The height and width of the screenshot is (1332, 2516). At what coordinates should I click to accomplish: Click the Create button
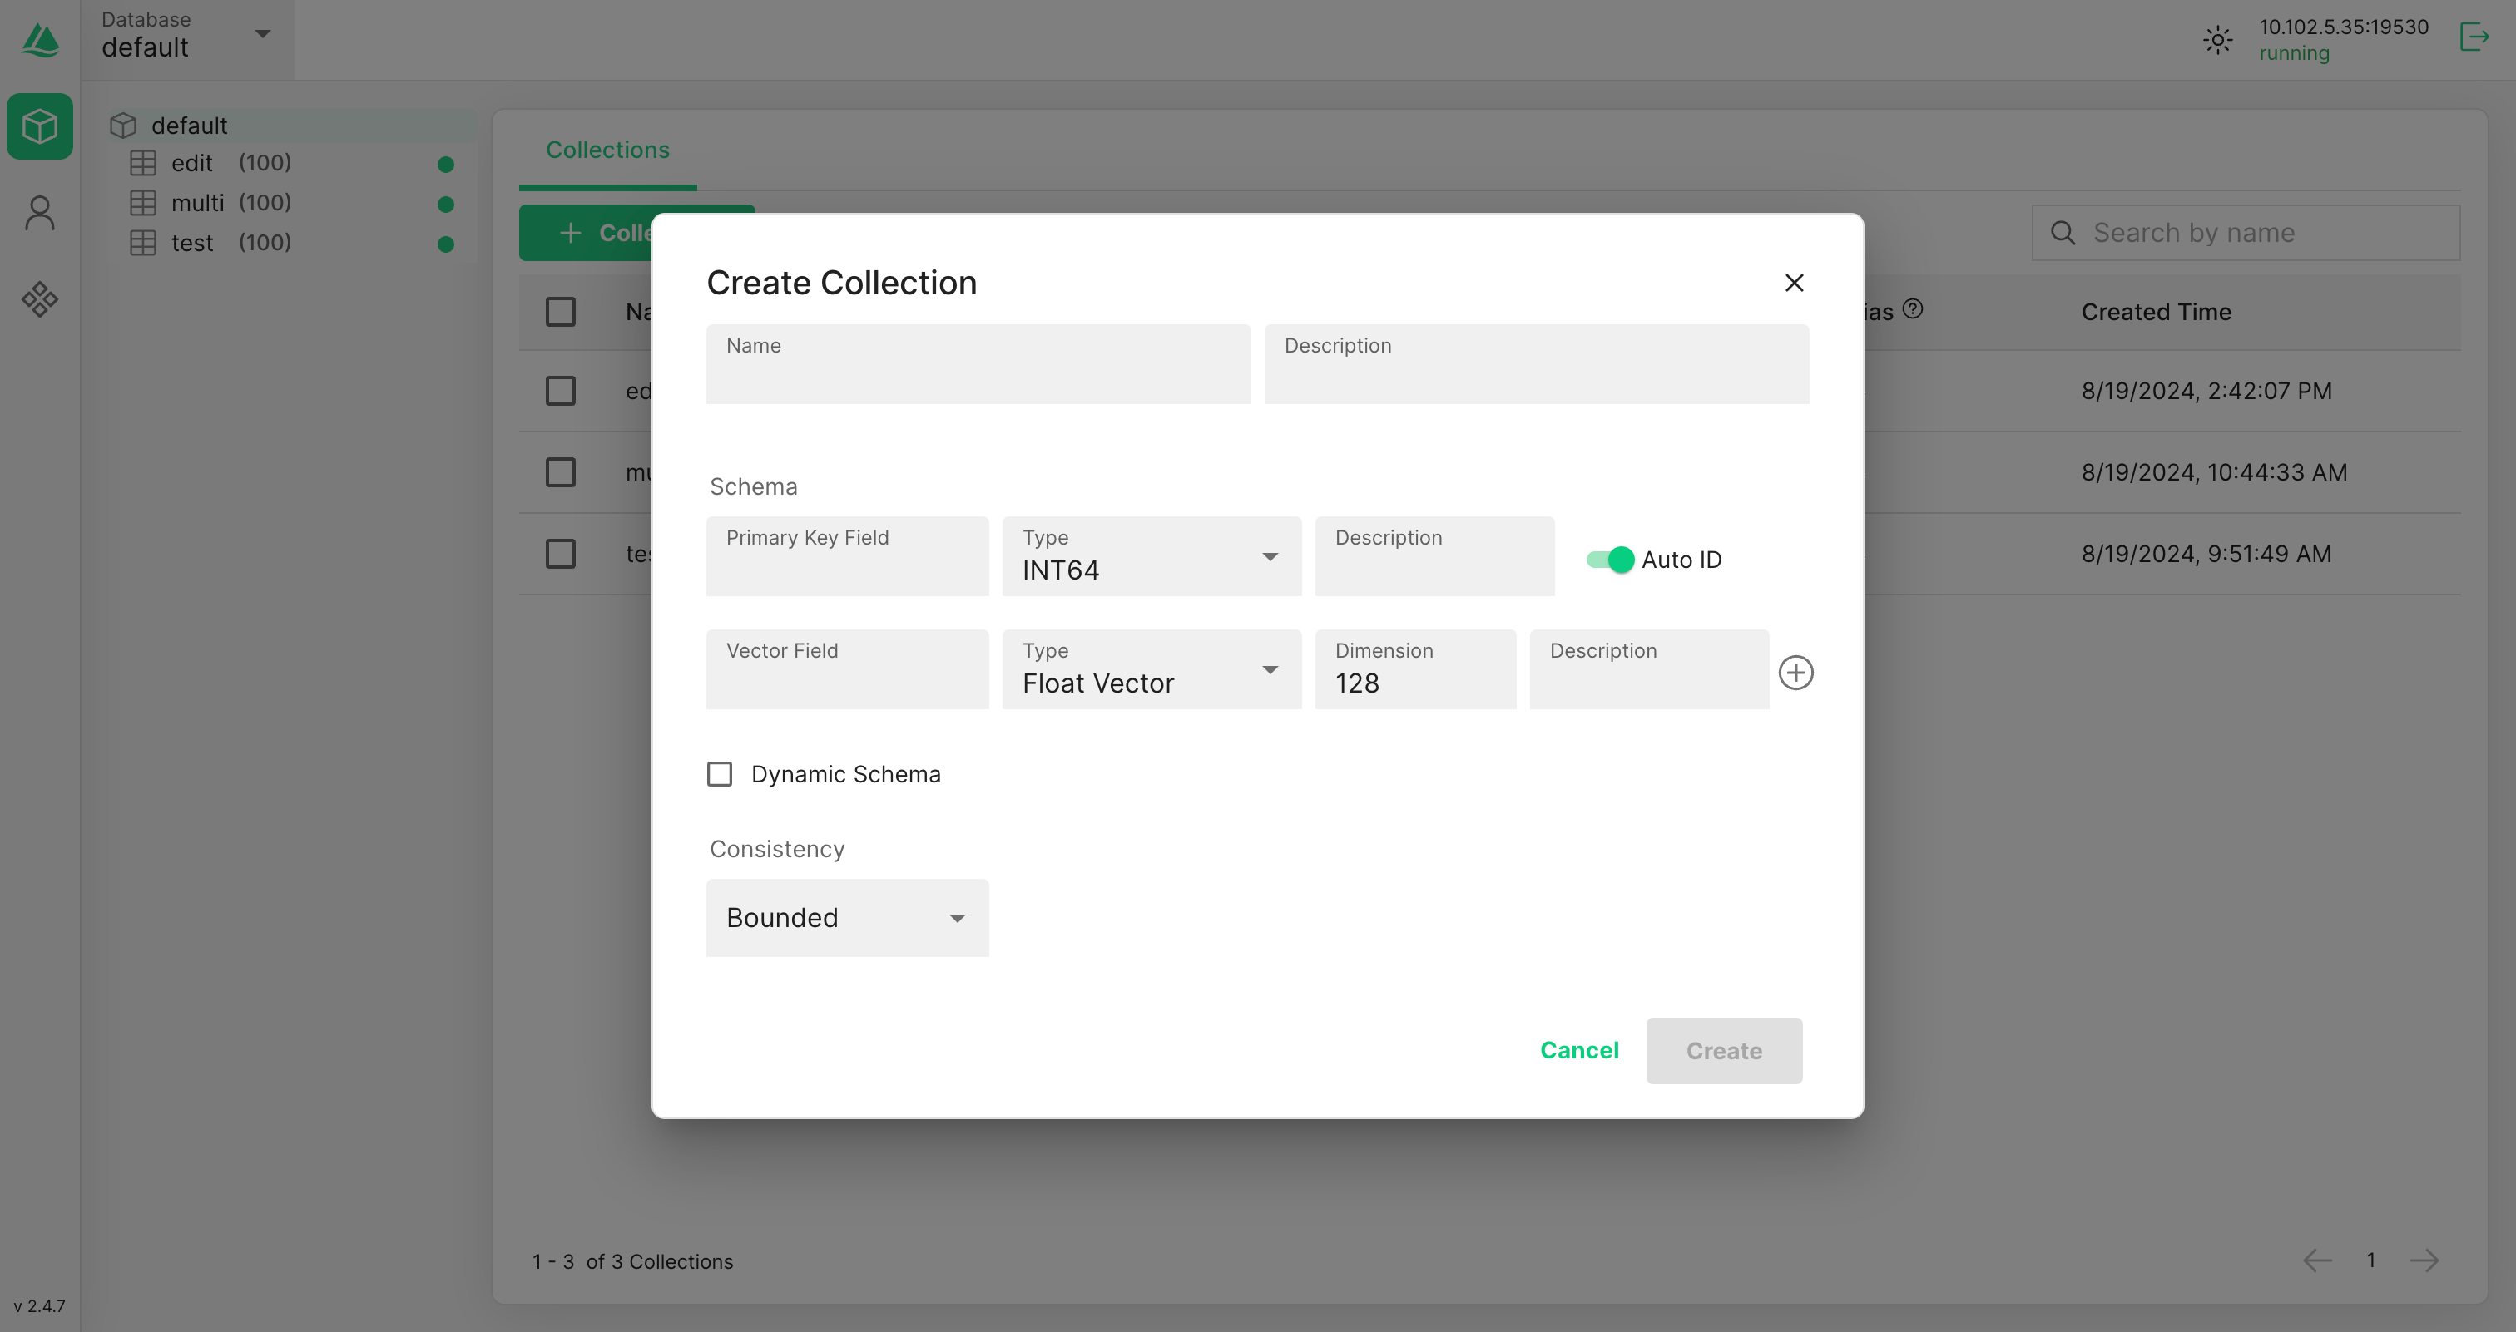(x=1724, y=1049)
